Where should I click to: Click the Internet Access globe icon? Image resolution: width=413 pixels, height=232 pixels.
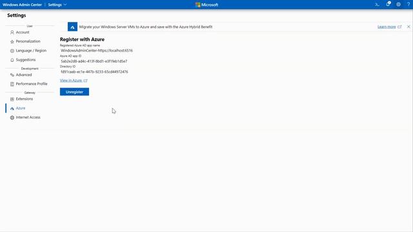12,117
